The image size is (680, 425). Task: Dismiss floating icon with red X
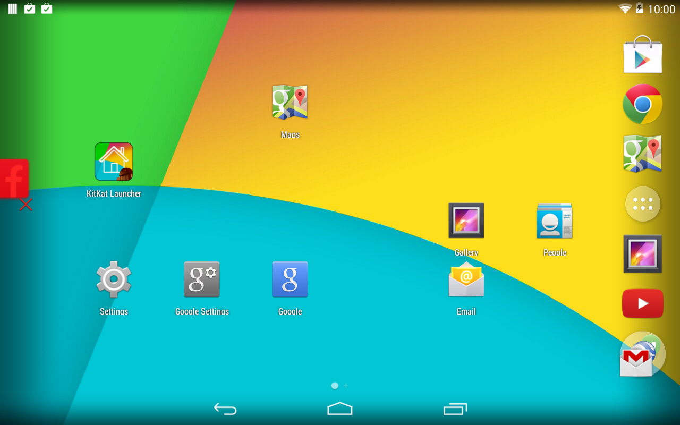(25, 205)
